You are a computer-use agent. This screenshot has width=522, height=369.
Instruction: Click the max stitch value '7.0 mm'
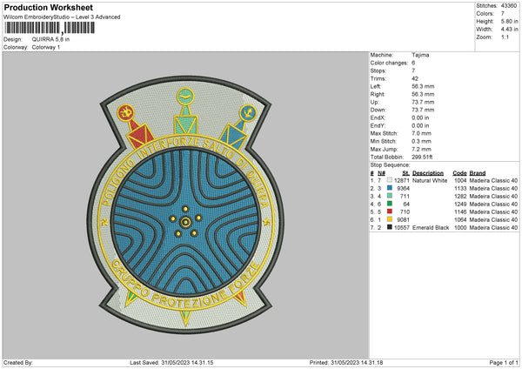(x=421, y=133)
